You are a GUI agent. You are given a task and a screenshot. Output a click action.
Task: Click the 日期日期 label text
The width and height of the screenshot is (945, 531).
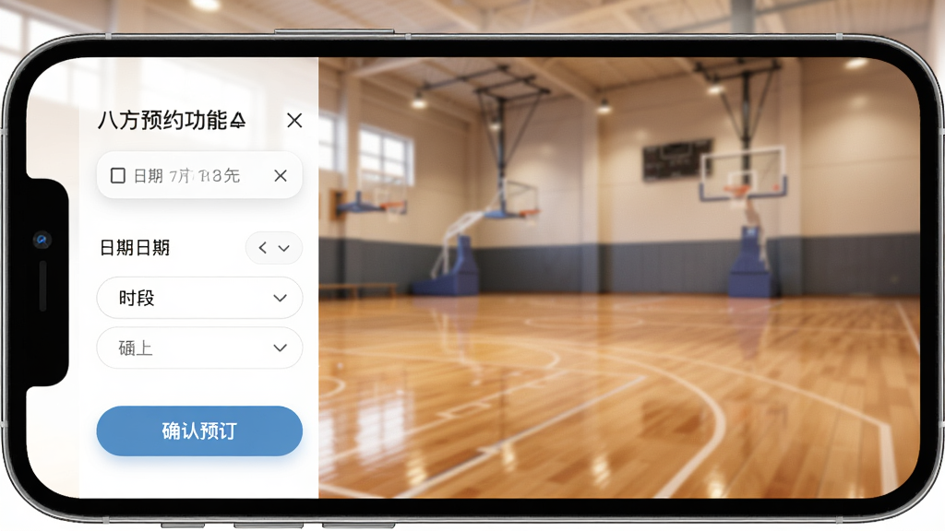click(135, 248)
